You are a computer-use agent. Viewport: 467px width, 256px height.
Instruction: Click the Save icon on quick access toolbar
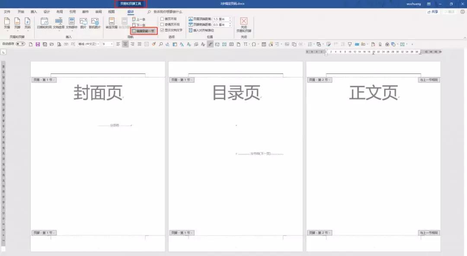tap(38, 44)
